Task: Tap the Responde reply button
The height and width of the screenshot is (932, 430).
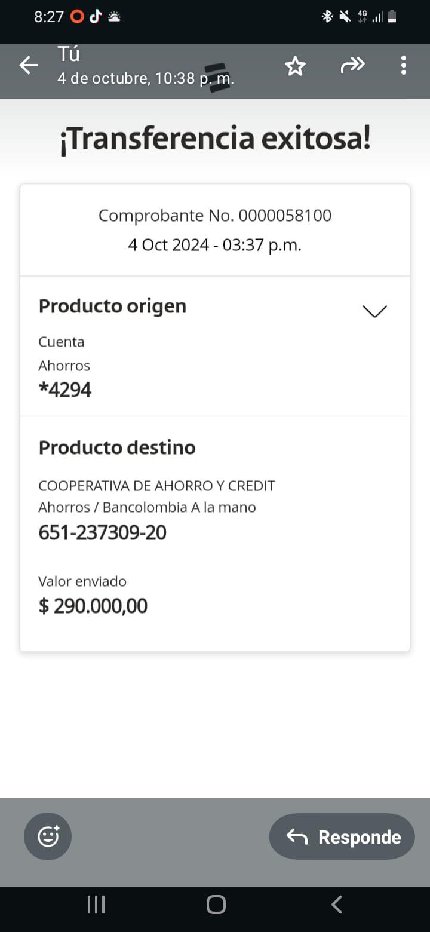Action: coord(342,836)
